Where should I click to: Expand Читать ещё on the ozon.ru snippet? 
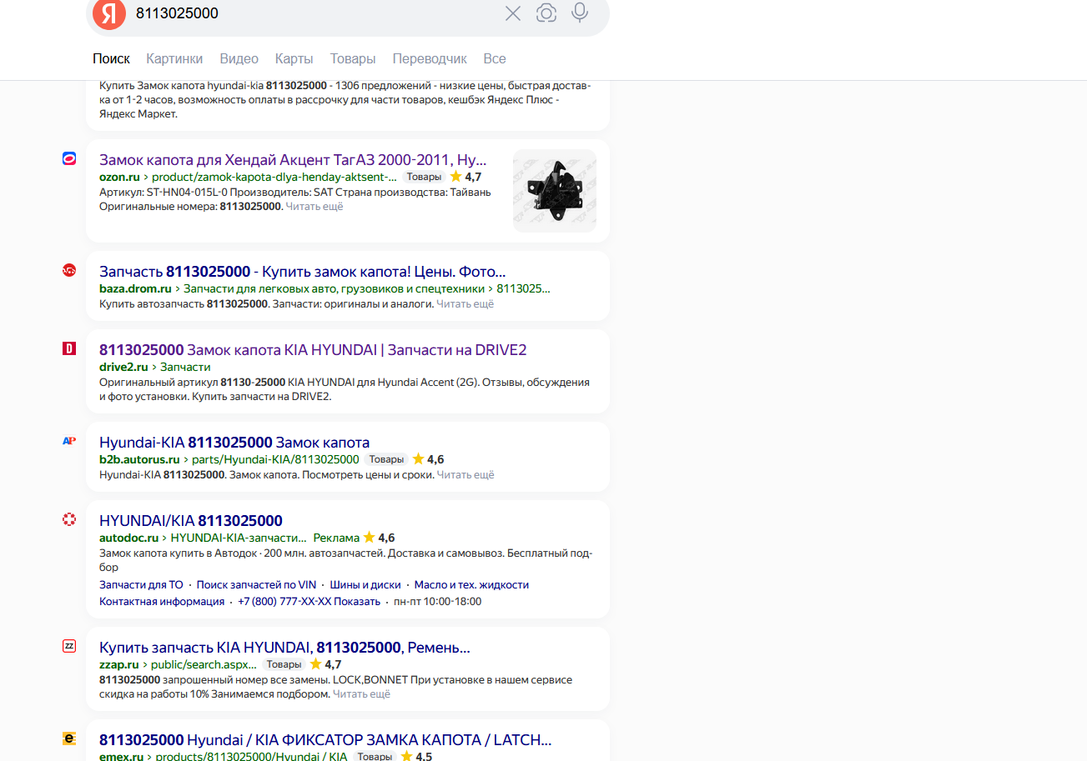tap(315, 206)
